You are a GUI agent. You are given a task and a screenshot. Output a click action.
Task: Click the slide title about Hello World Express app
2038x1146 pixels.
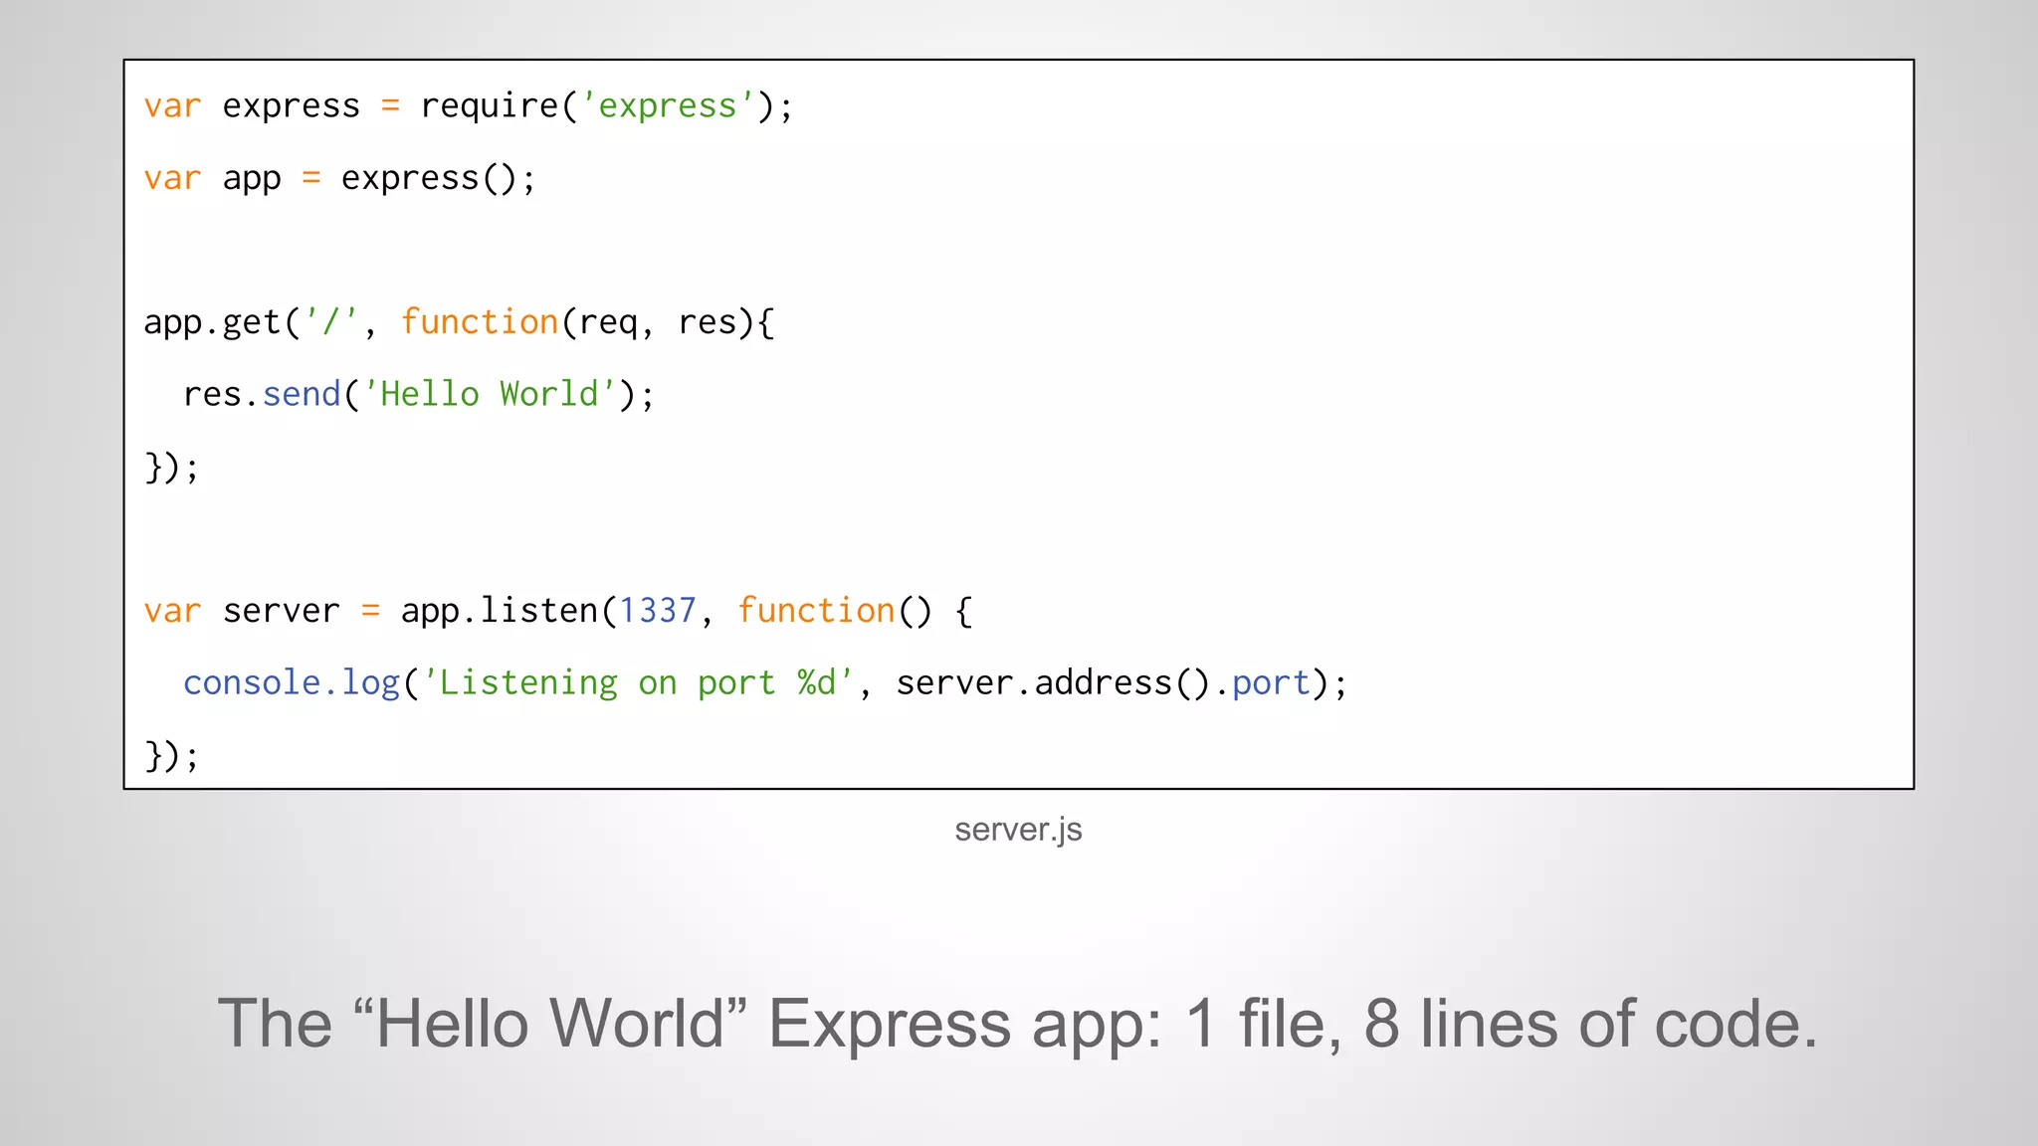tap(1018, 1024)
